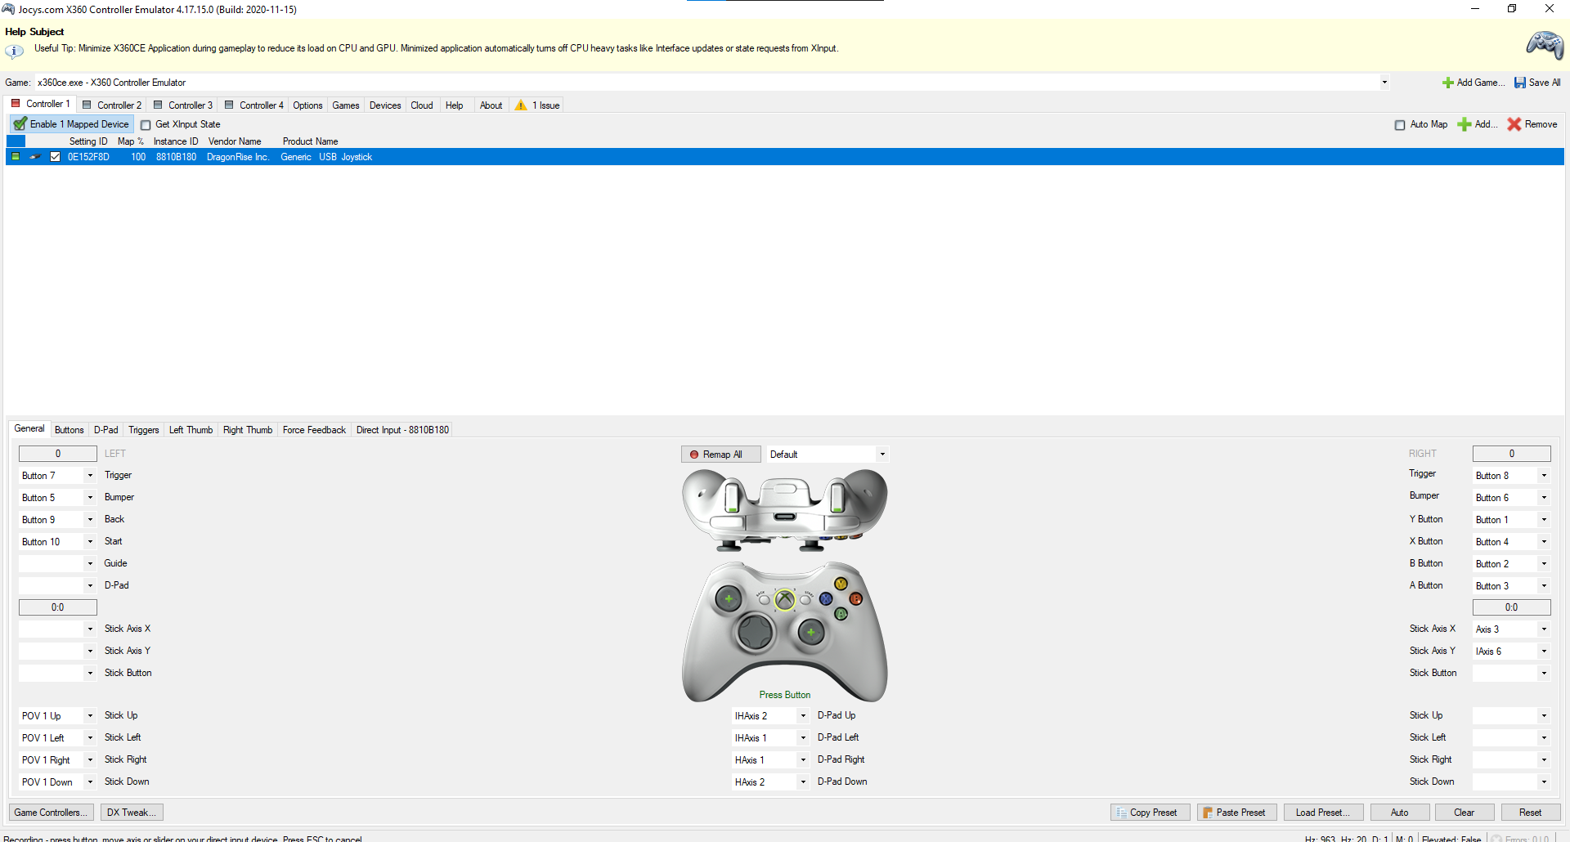Screen dimensions: 1570x842
Task: Click the Add Game plus icon
Action: click(x=1448, y=83)
